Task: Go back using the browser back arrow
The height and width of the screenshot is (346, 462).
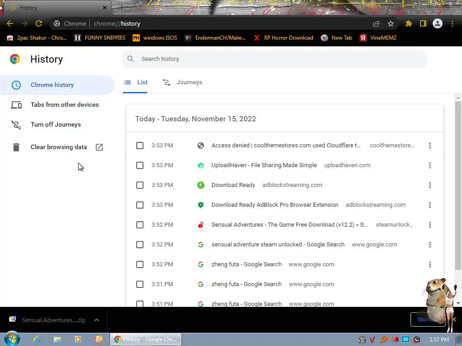Action: tap(10, 23)
